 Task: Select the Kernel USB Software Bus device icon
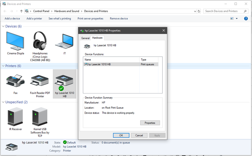40,117
